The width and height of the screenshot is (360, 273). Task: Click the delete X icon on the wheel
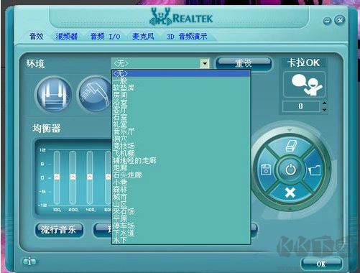290,193
